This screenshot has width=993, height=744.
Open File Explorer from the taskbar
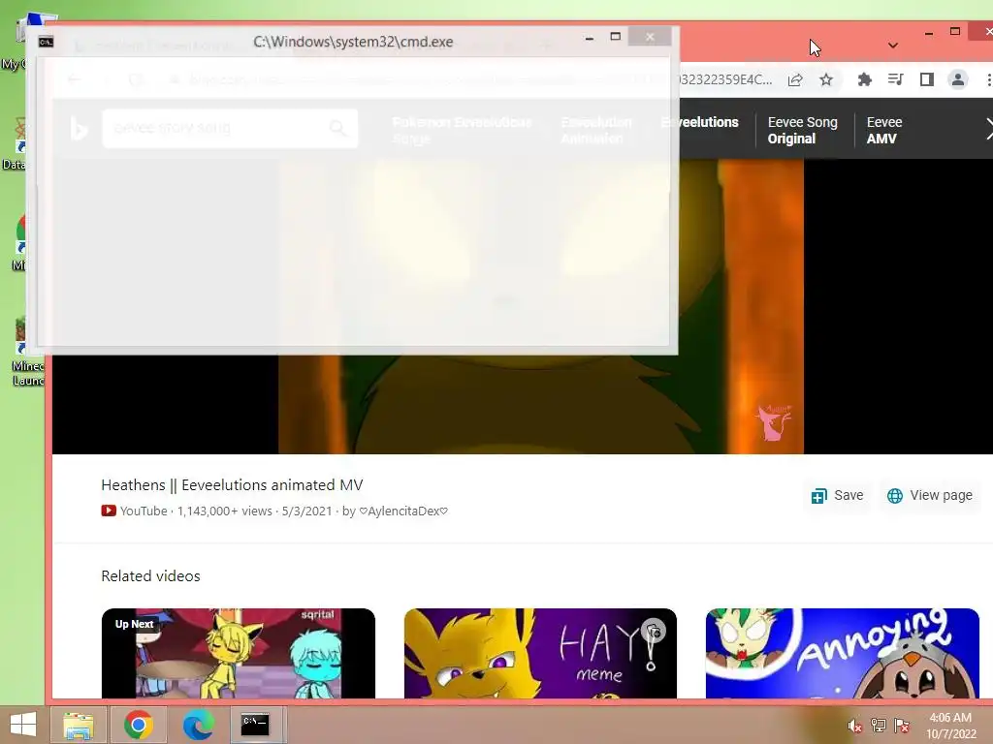tap(79, 725)
